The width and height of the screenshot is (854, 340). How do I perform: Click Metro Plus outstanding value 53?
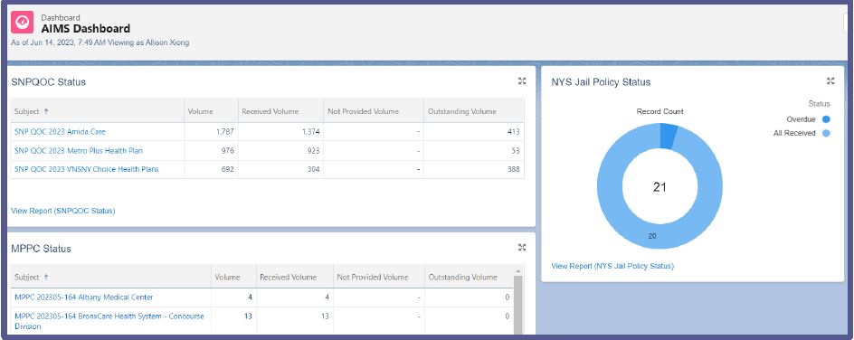(516, 151)
